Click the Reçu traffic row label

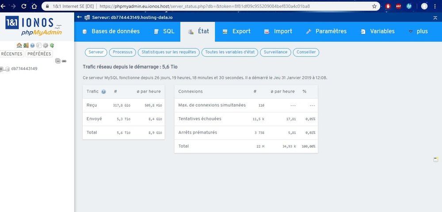pos(91,105)
